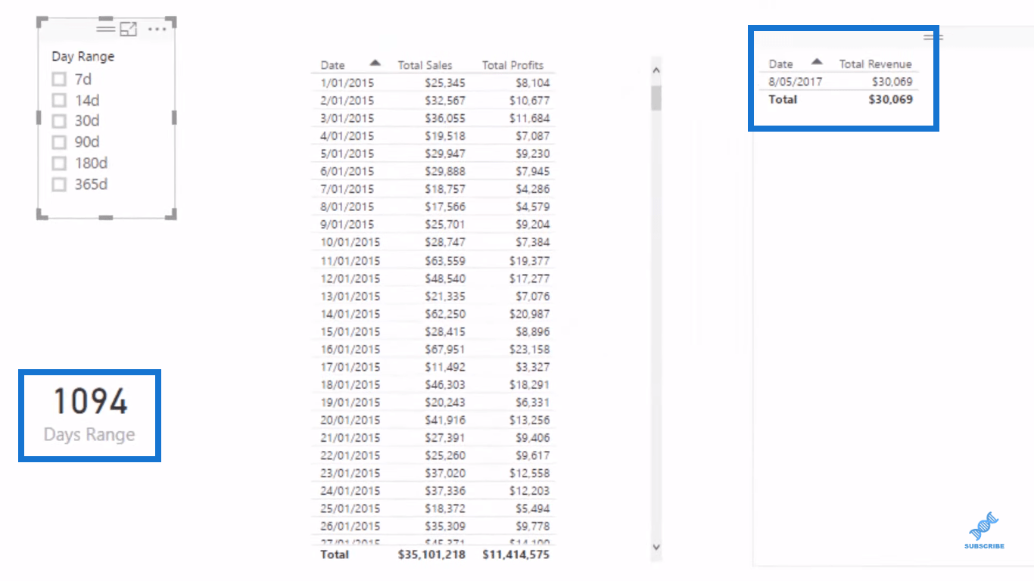Click the $17,277 profit value
The height and width of the screenshot is (581, 1034).
pos(529,278)
